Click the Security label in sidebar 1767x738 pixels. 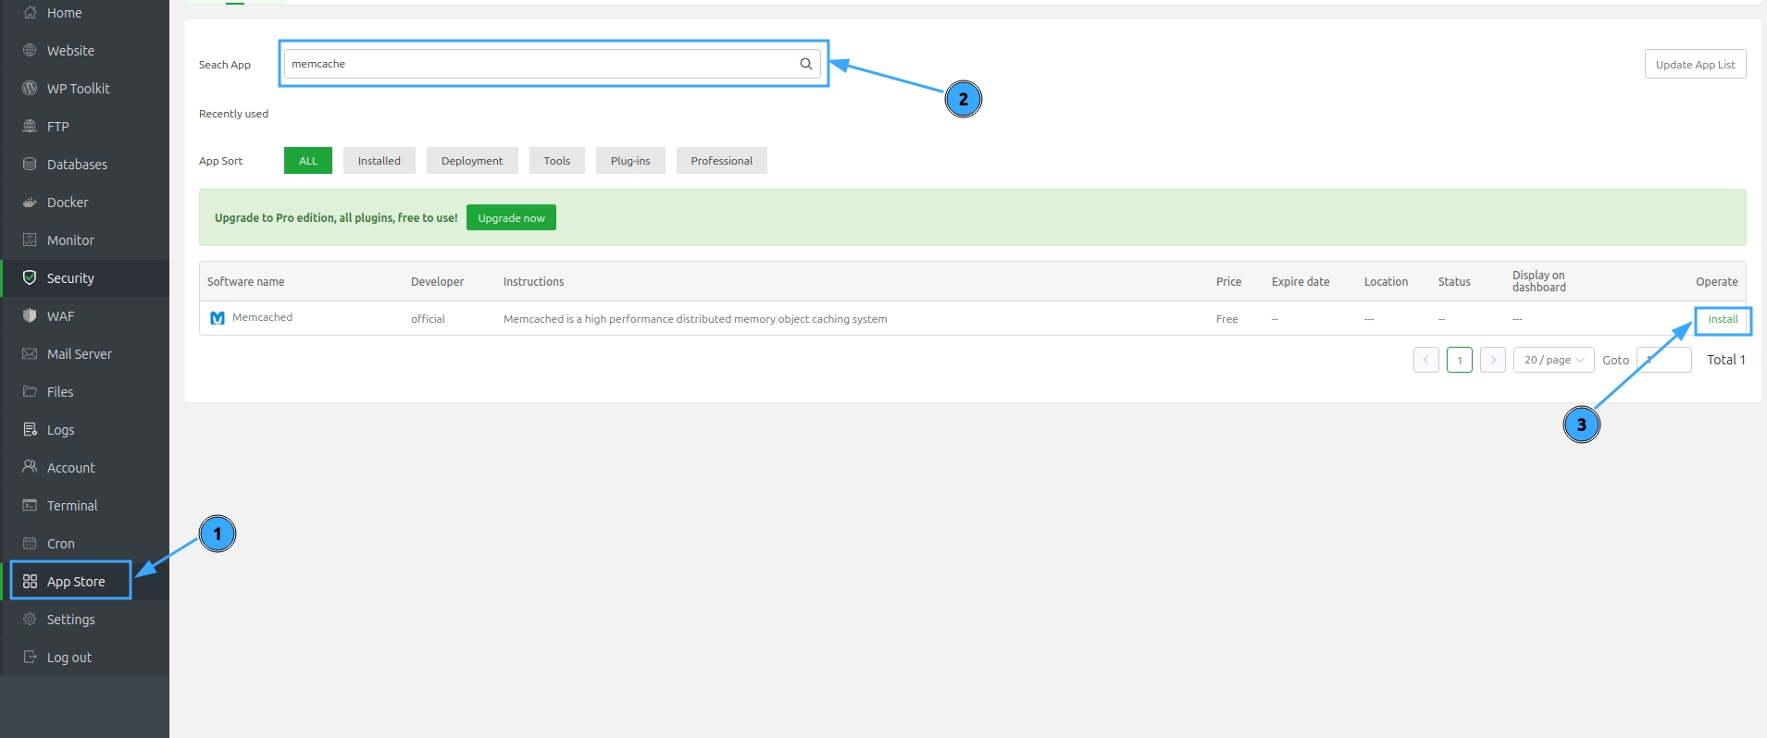[70, 278]
